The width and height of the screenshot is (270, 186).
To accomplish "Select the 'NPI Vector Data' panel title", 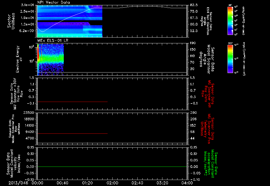I will pyautogui.click(x=54, y=2).
